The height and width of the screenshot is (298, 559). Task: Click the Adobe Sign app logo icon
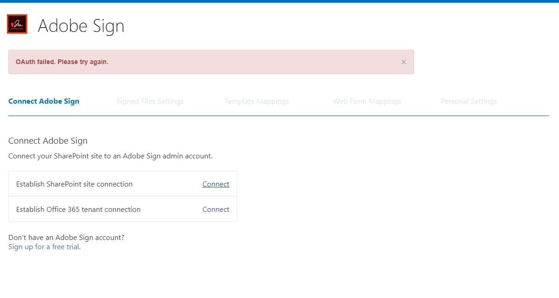click(17, 24)
